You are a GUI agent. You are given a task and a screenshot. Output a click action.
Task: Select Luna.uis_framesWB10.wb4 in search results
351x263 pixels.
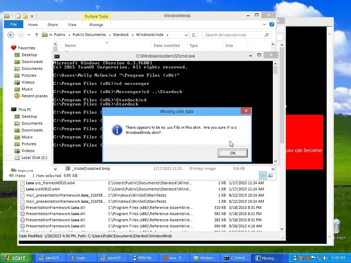pyautogui.click(x=50, y=183)
